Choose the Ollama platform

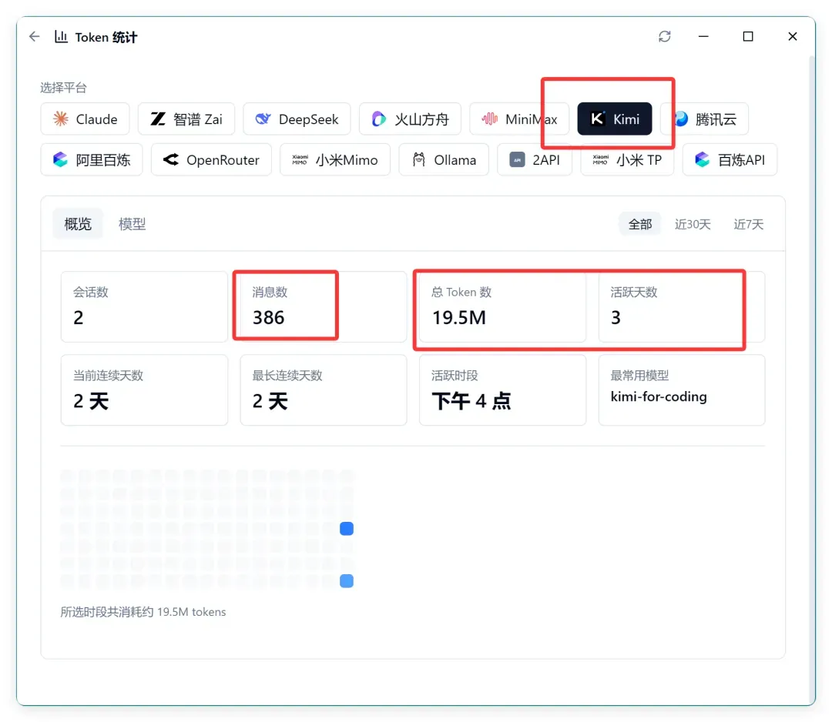point(444,159)
